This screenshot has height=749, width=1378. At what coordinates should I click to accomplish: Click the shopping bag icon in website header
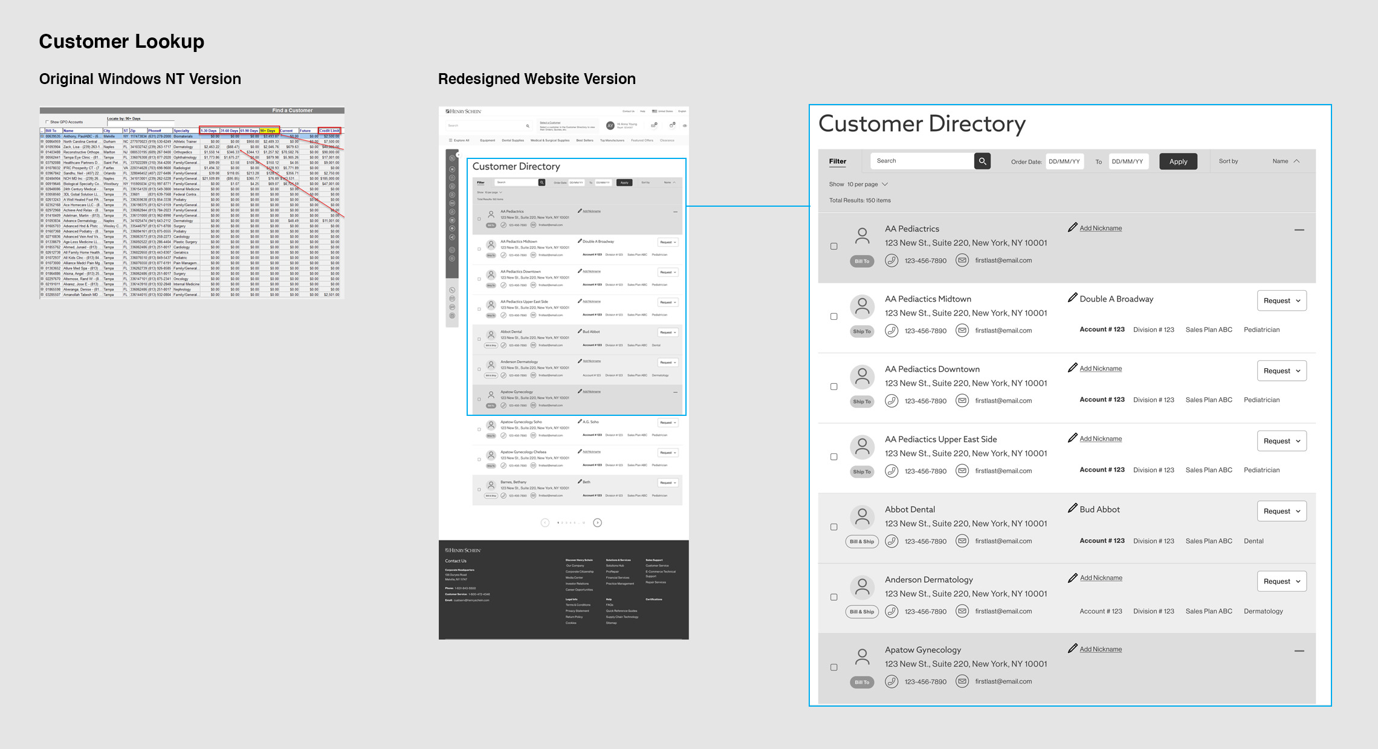[x=671, y=125]
